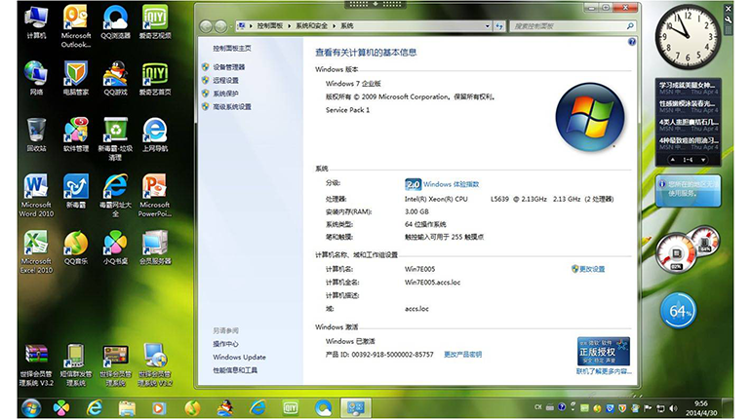This screenshot has height=419, width=751.
Task: Launch the 软件管理 desktop shortcut
Action: click(76, 134)
